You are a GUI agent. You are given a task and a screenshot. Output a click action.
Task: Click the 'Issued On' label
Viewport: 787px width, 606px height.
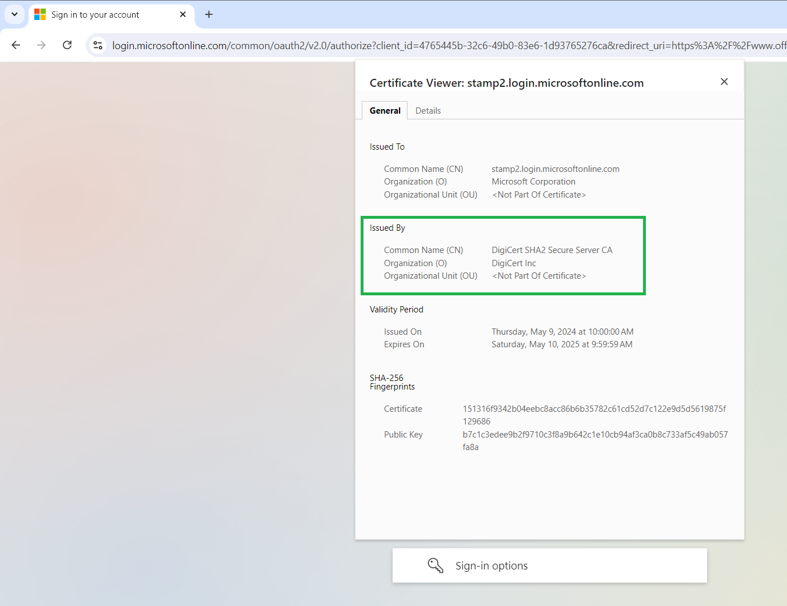402,332
